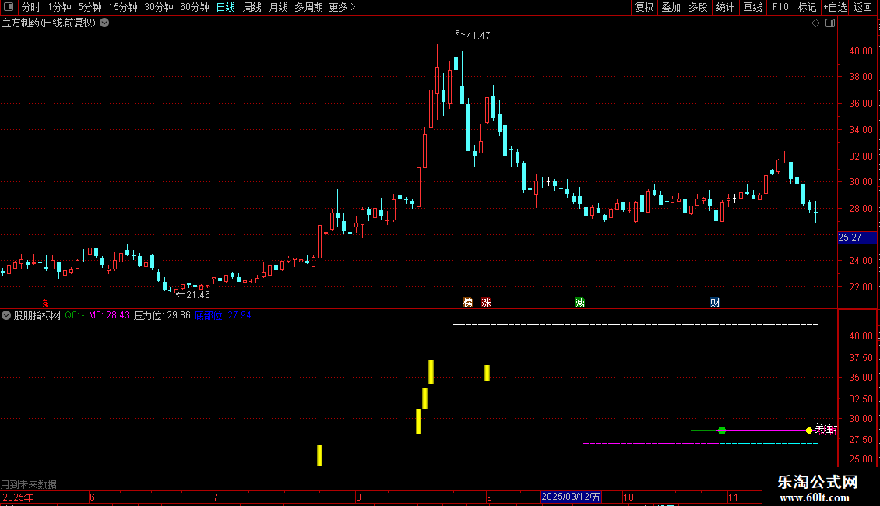
Task: Add stock via +自选 button
Action: coord(835,7)
